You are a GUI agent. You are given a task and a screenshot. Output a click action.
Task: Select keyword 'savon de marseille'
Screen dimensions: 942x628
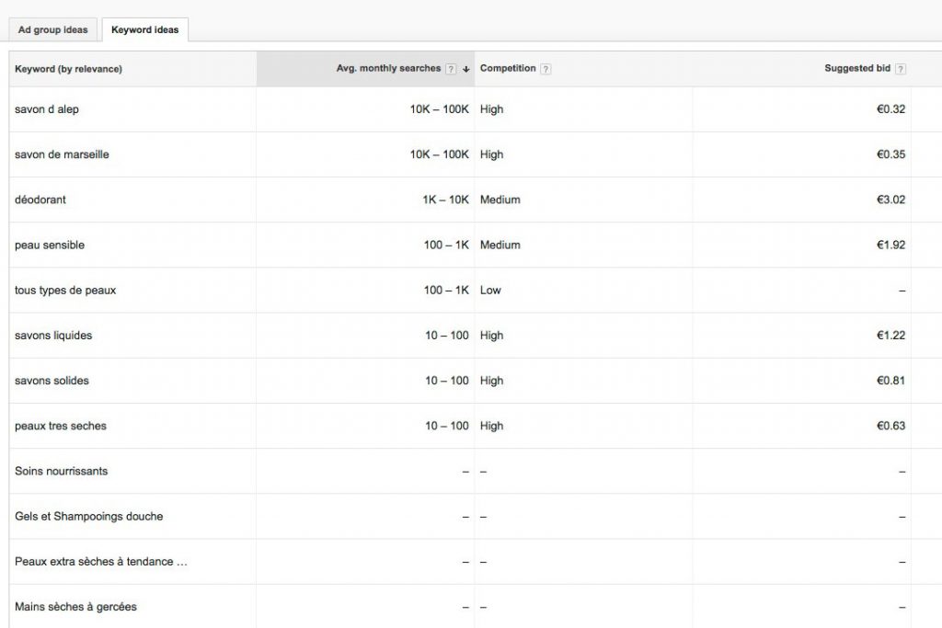[62, 154]
